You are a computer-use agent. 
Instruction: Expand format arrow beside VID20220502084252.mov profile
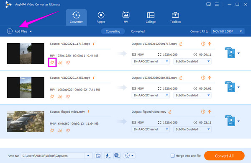click(238, 87)
